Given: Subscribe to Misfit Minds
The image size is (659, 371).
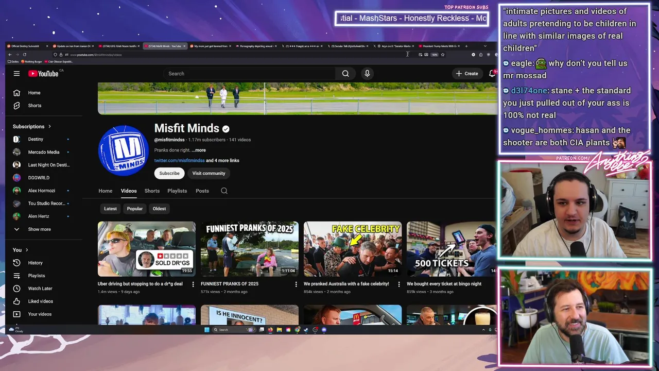Looking at the screenshot, I should (x=169, y=173).
